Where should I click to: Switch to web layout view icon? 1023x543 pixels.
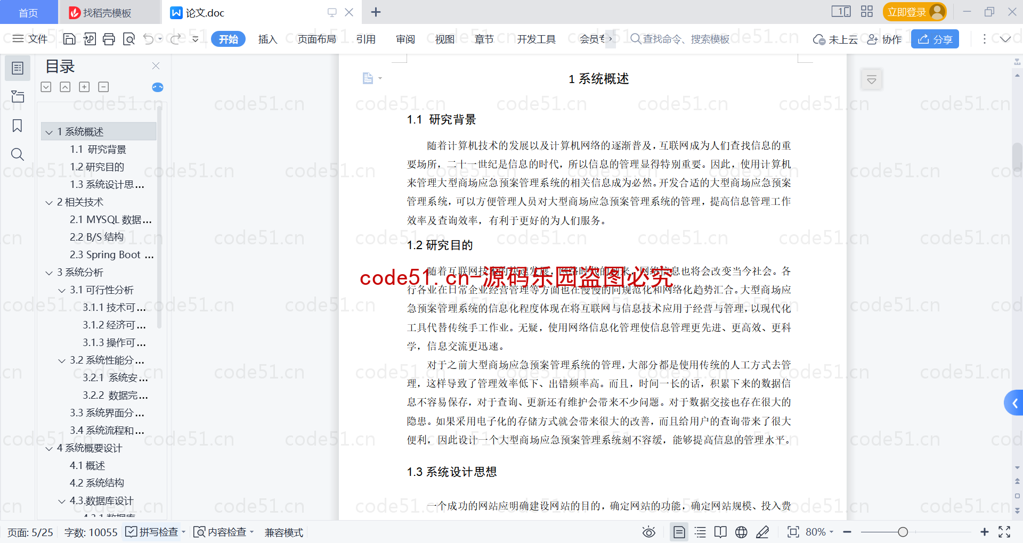pos(741,532)
